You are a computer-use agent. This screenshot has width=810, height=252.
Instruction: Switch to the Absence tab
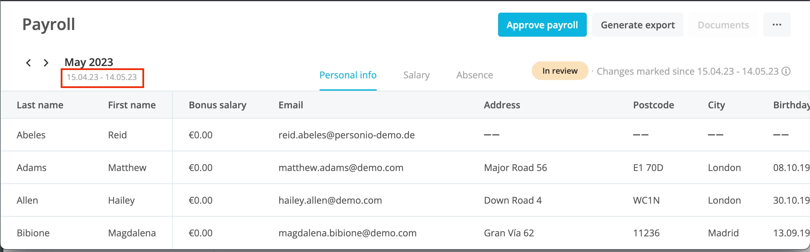pyautogui.click(x=475, y=75)
